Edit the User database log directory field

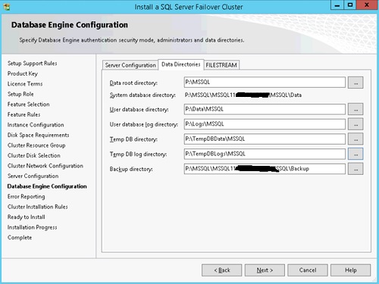click(x=265, y=124)
